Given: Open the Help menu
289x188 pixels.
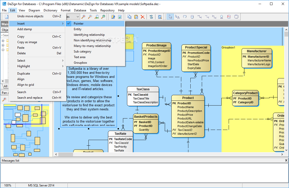Looking at the screenshot, I should [121, 10].
